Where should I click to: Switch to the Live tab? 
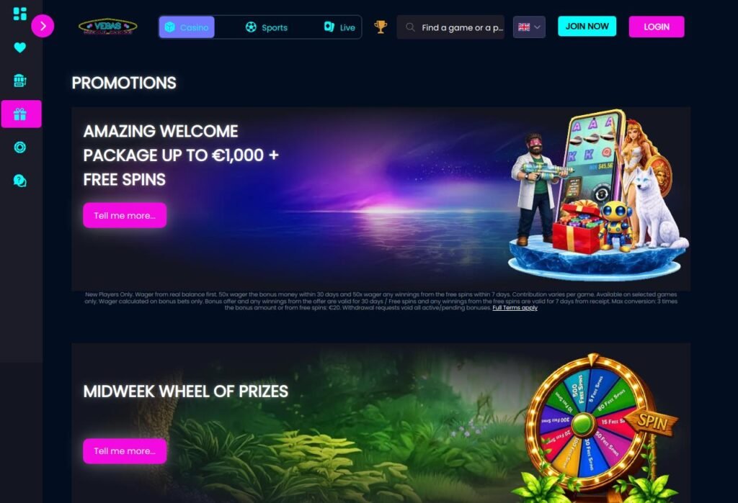tap(339, 27)
